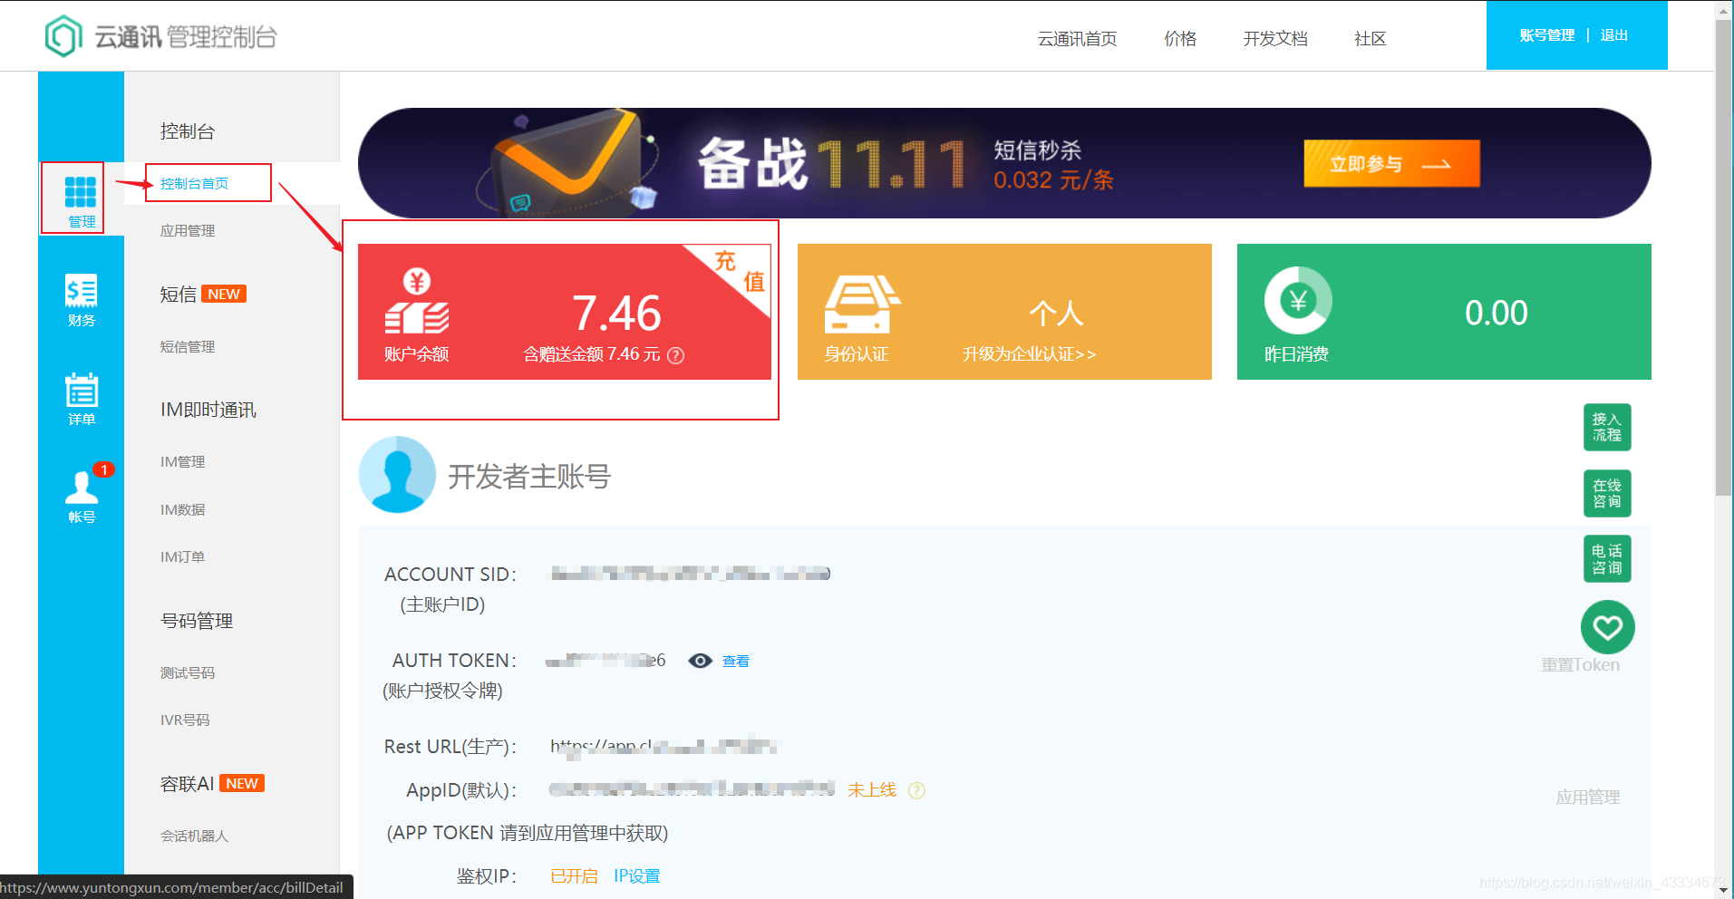Click the 7.46 account balance value
The height and width of the screenshot is (899, 1734).
[x=616, y=313]
